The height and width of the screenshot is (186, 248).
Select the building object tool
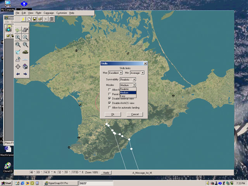[x=25, y=67]
